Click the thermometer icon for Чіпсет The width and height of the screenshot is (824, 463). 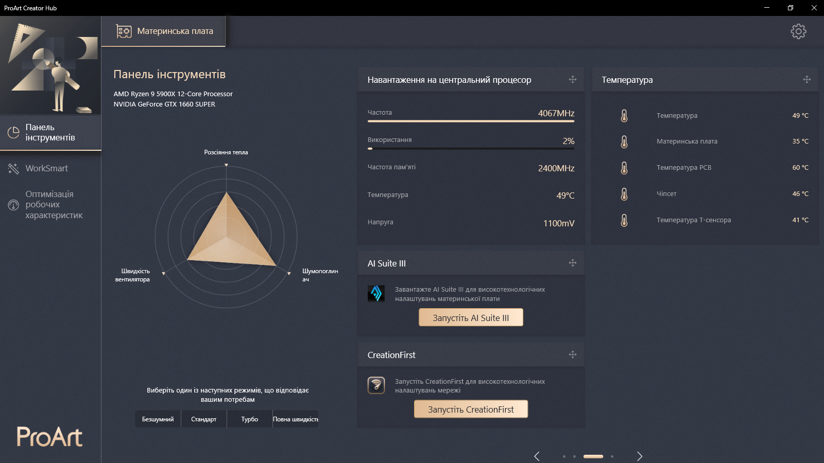tap(624, 194)
